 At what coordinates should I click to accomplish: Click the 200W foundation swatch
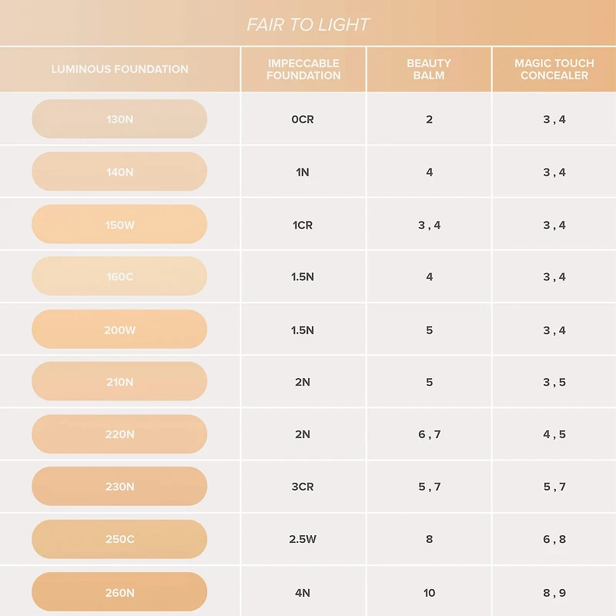pos(119,330)
